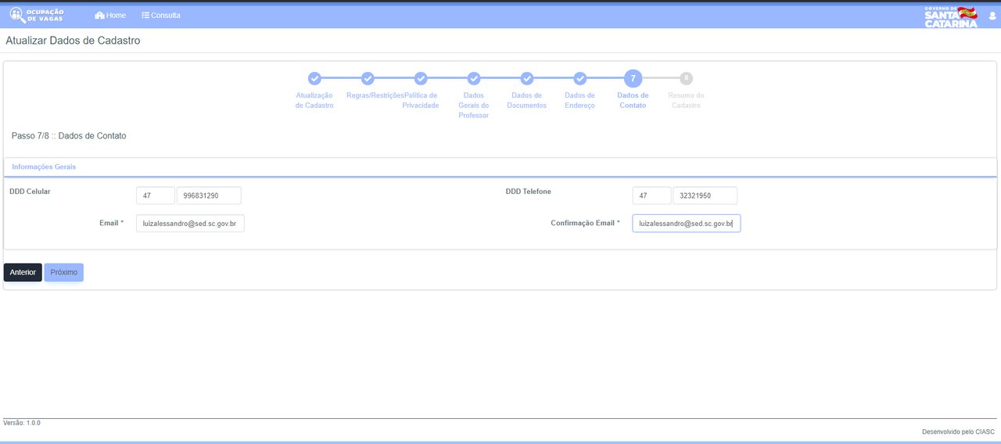Click the Passo 7/8 Dados de Contato text

69,136
